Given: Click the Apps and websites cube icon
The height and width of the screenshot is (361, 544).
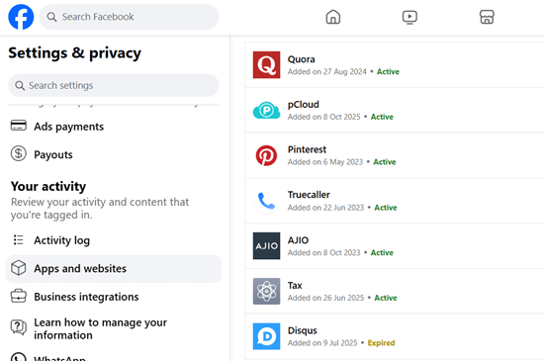Looking at the screenshot, I should pos(19,268).
